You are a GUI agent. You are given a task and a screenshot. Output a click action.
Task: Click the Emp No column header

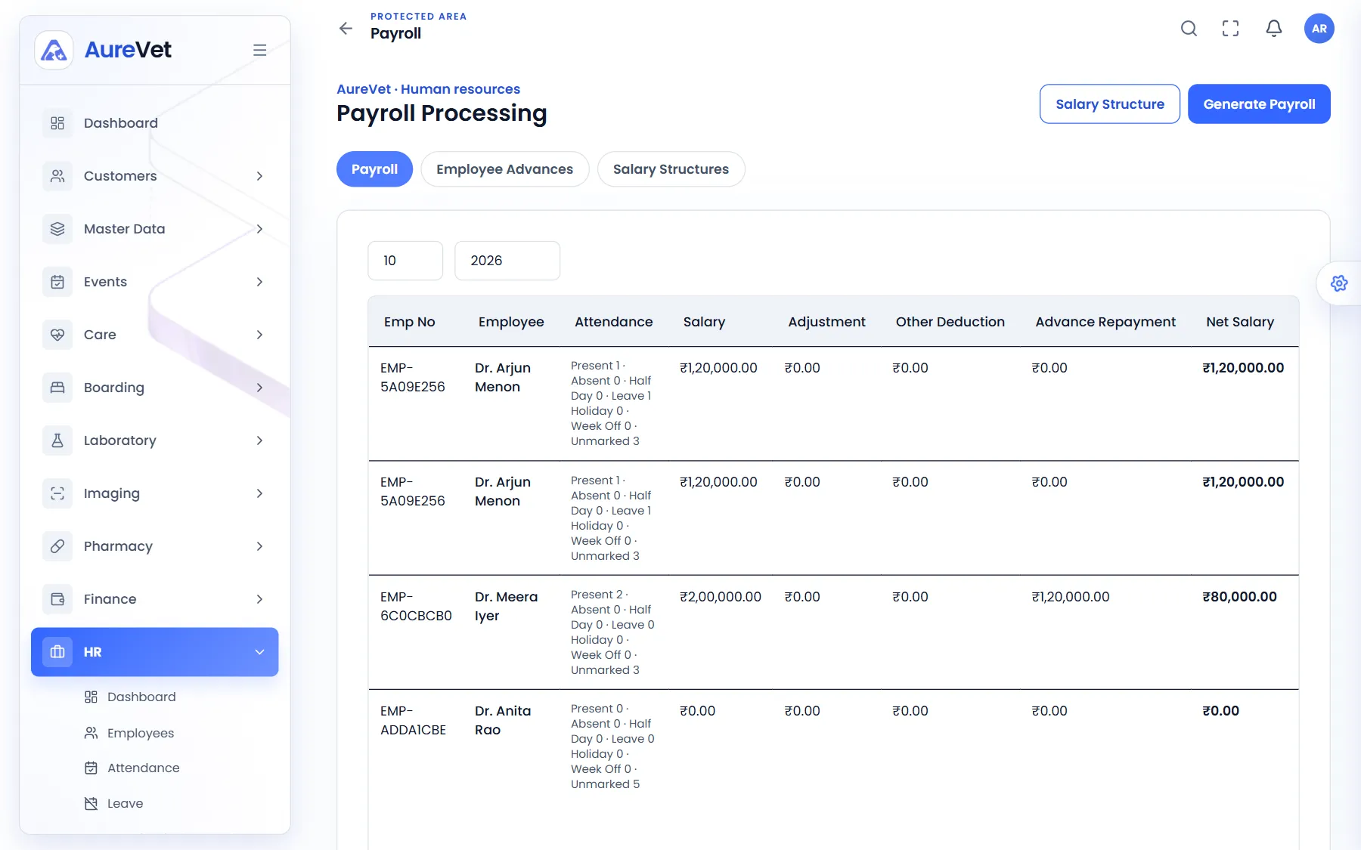pyautogui.click(x=409, y=322)
